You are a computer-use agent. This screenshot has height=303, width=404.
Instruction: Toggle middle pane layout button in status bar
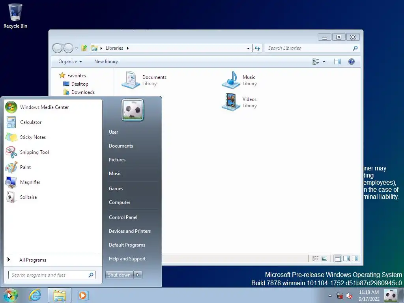346,258
